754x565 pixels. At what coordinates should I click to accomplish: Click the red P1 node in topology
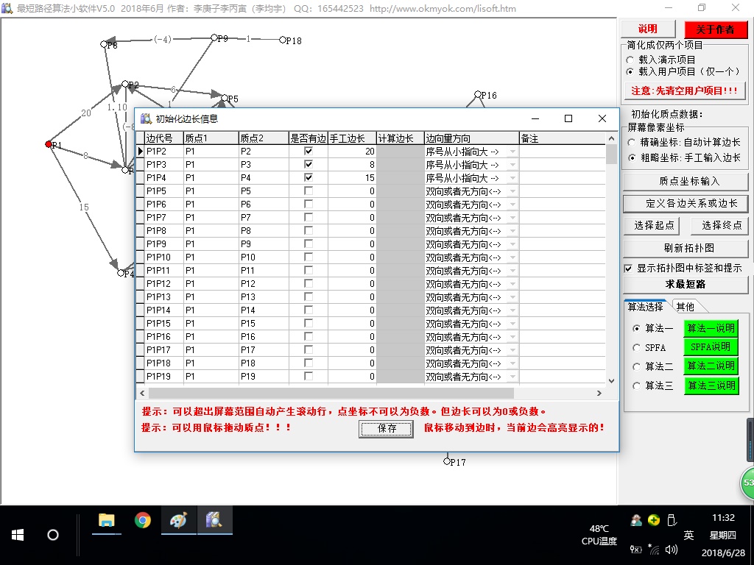point(48,144)
